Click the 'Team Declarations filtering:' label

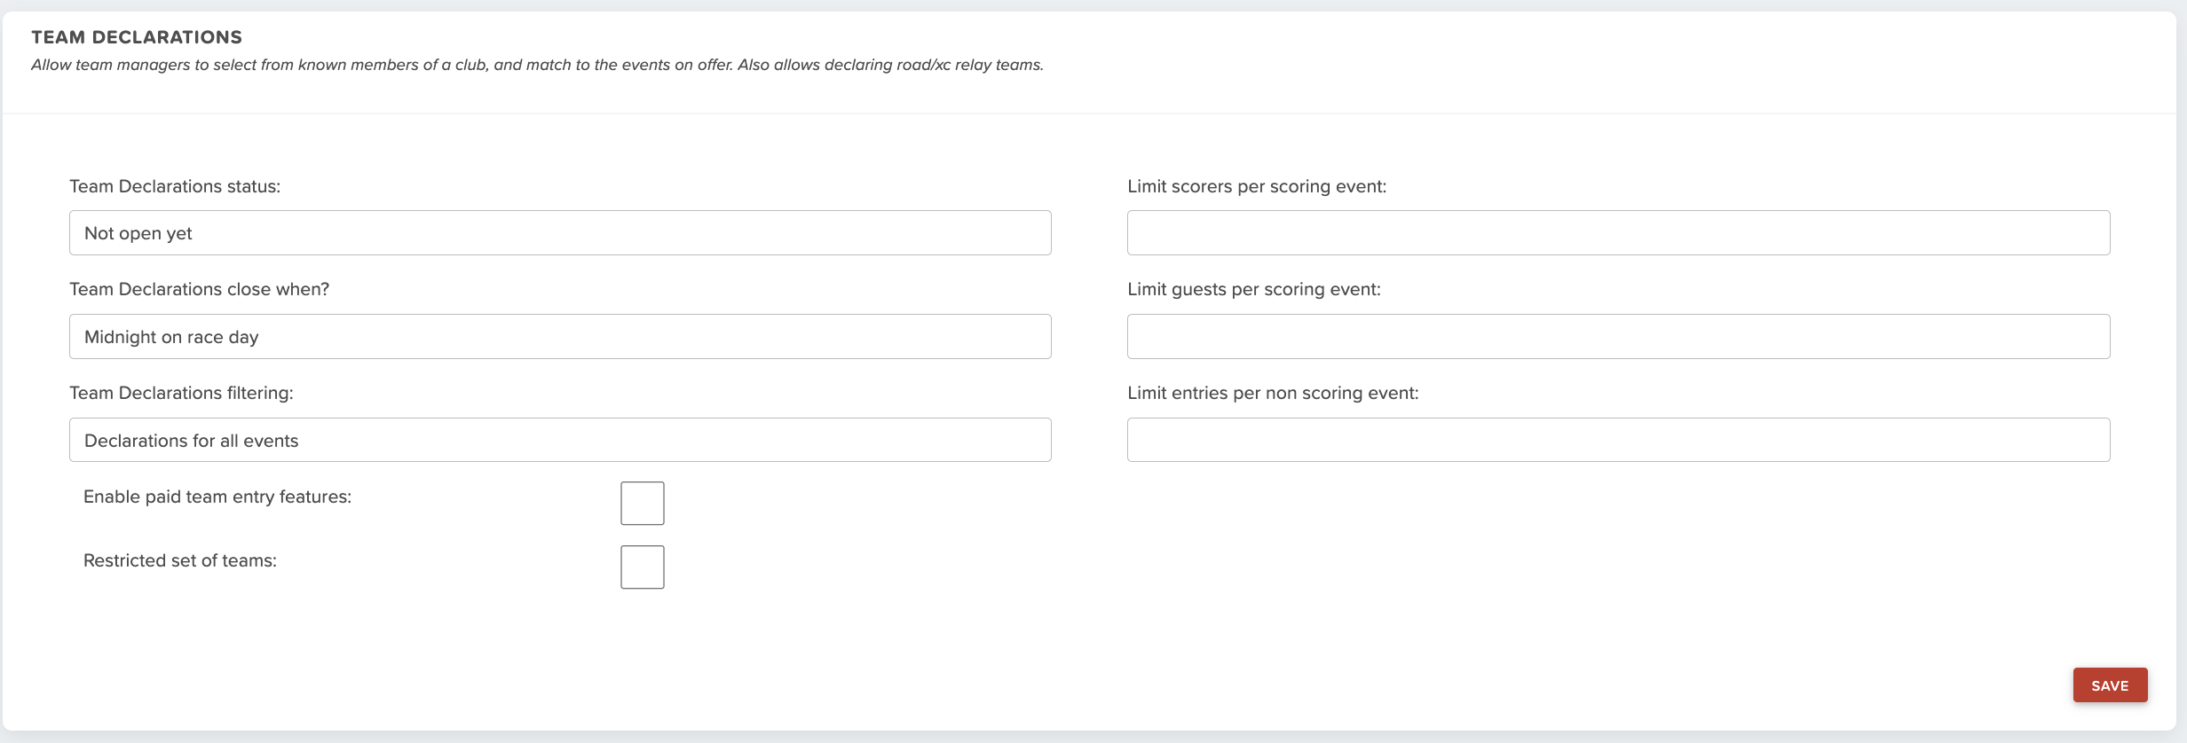point(181,393)
